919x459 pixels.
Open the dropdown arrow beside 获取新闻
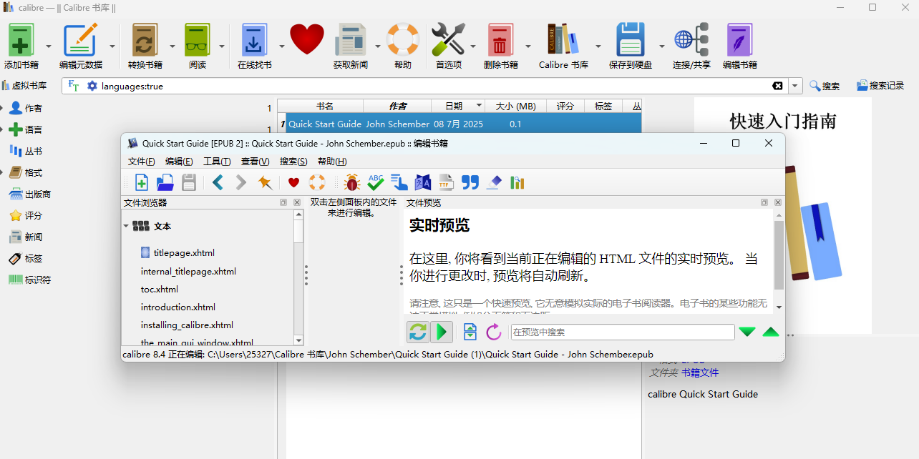[x=377, y=46]
